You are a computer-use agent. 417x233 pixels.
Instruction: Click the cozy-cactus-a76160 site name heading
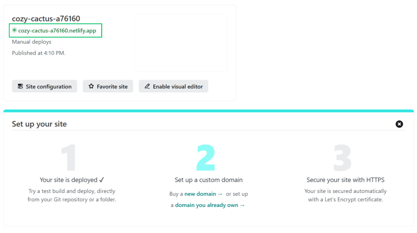pyautogui.click(x=46, y=19)
